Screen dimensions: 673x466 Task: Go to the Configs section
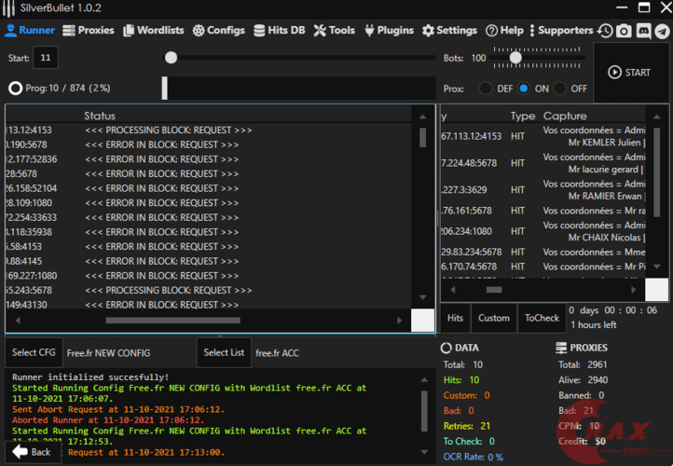219,30
